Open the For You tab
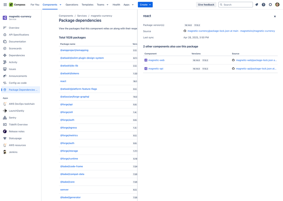Image resolution: width=283 pixels, height=201 pixels. (x=35, y=5)
